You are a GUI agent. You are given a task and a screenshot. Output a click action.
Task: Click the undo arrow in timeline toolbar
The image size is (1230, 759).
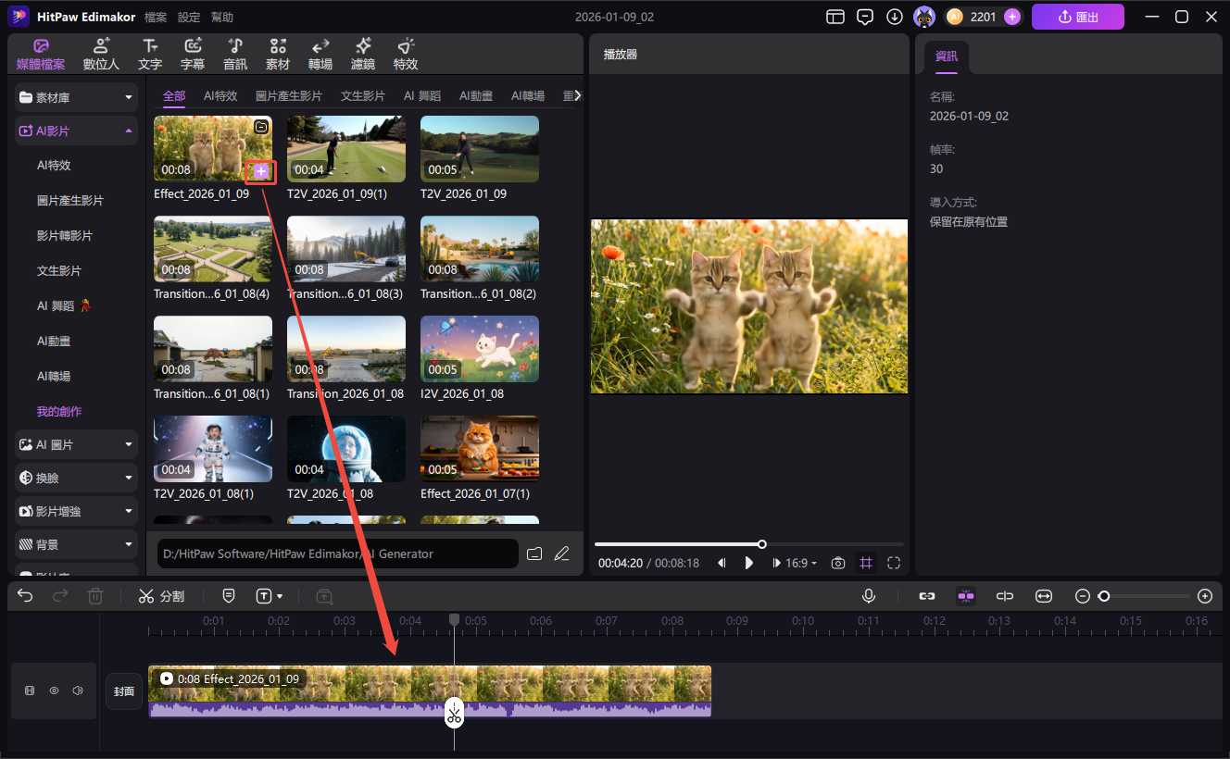click(x=25, y=596)
